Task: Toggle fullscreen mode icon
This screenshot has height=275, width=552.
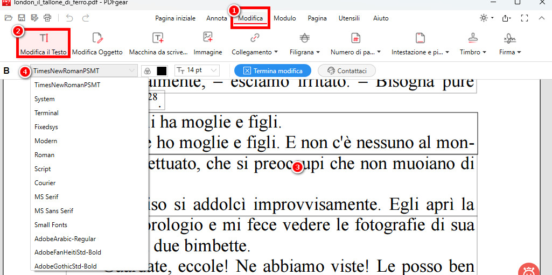Action: click(x=525, y=18)
